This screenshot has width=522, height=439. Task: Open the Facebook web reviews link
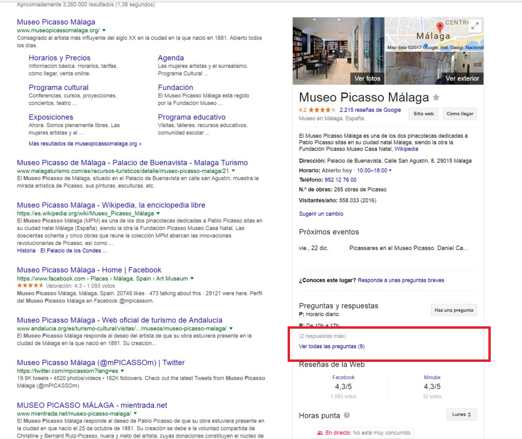pyautogui.click(x=343, y=377)
